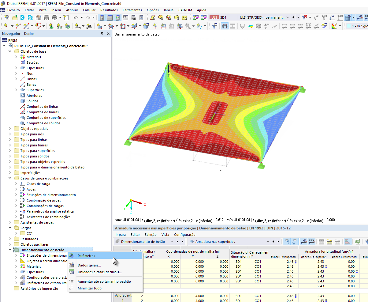
Task: Click the new line tool icon
Action: click(x=18, y=26)
